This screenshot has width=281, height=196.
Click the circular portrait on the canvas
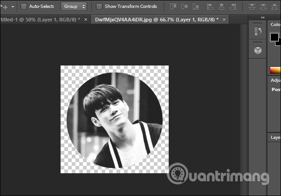point(115,120)
